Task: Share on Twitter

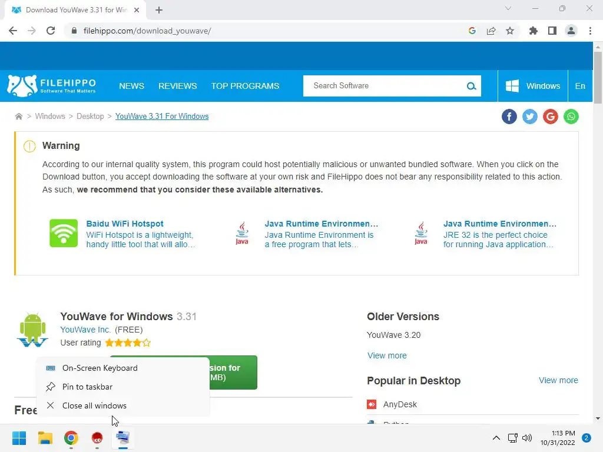Action: click(x=530, y=117)
